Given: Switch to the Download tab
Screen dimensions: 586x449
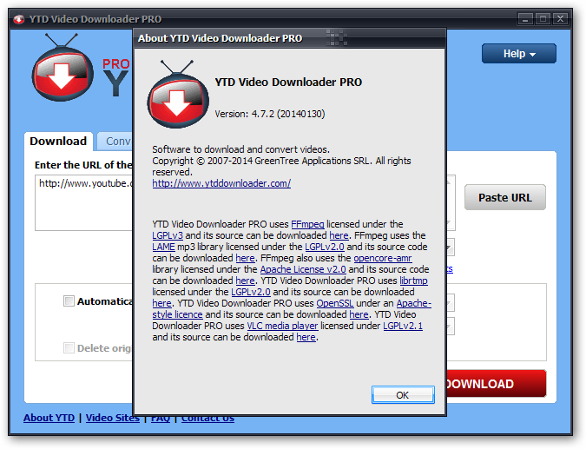Looking at the screenshot, I should tap(58, 142).
